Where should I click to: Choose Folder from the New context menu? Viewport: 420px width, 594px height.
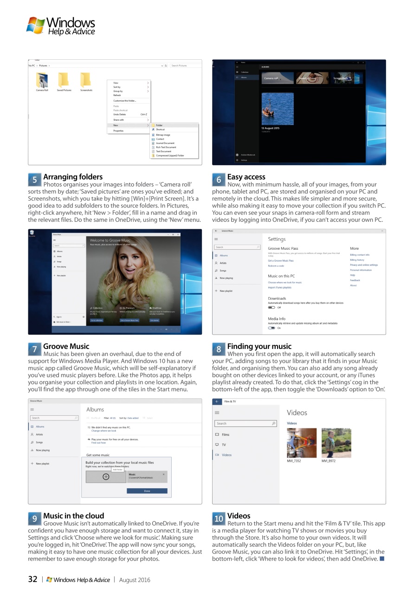(x=160, y=125)
